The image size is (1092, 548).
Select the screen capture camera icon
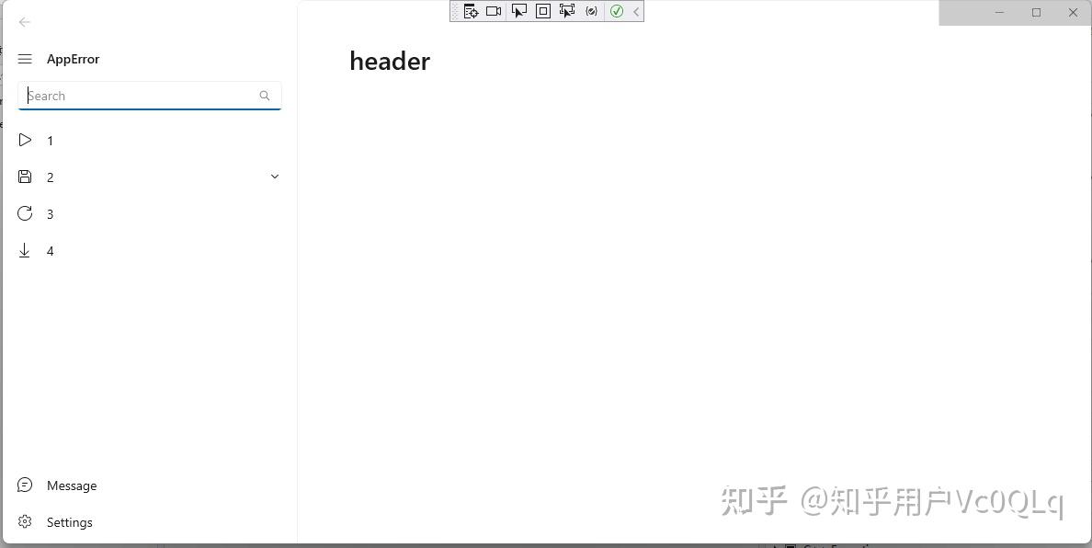[494, 11]
